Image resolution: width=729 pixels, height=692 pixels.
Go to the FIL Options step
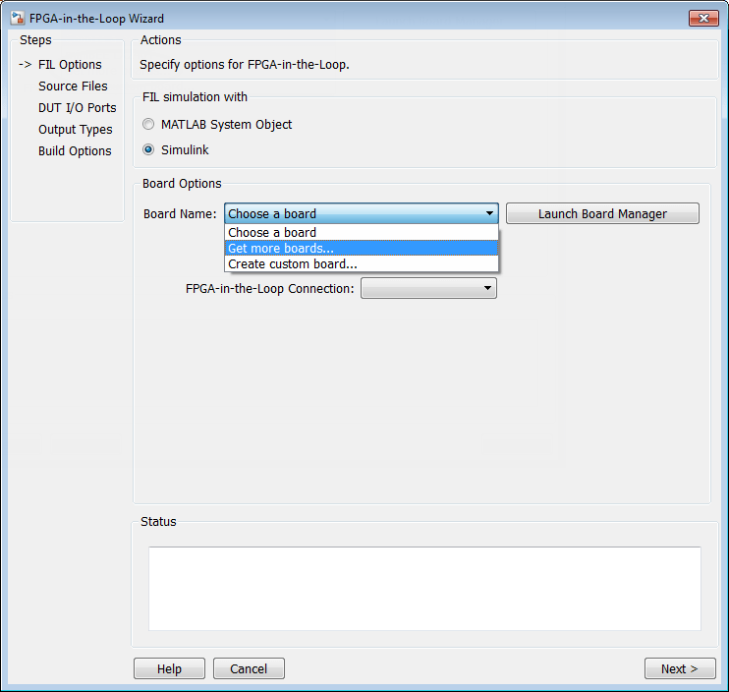tap(70, 65)
